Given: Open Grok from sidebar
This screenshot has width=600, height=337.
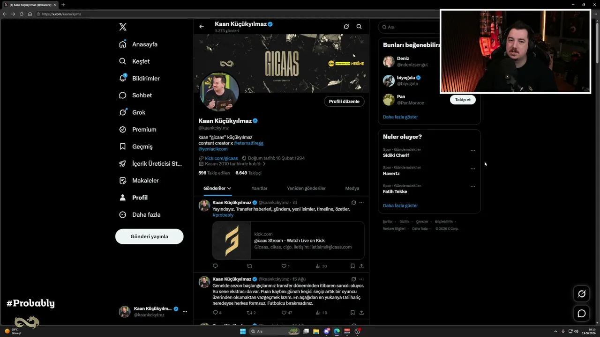Looking at the screenshot, I should click(132, 112).
